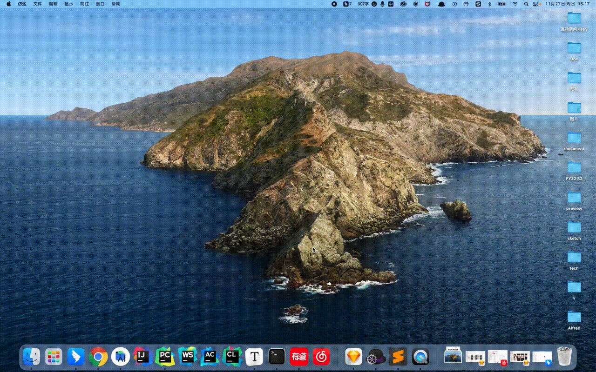Screen dimensions: 596x372
Task: Launch Sublime Text from the Dock
Action: [x=398, y=357]
